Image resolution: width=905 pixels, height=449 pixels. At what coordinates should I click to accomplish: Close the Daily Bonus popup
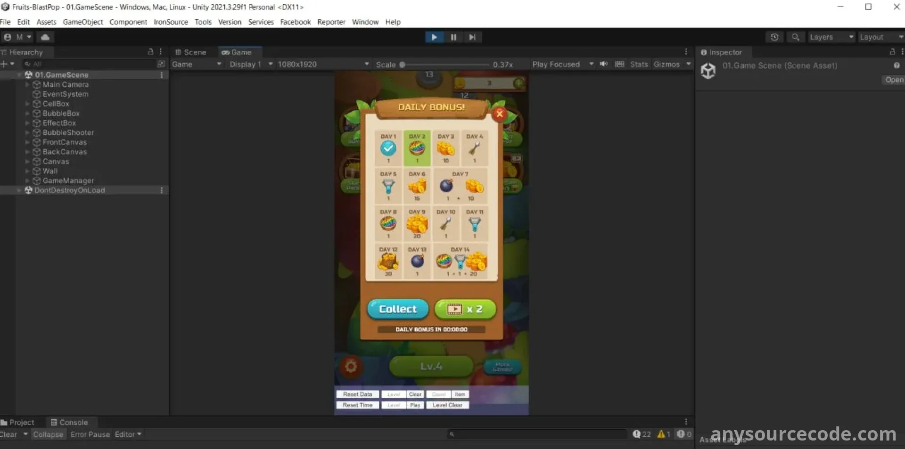[x=499, y=114]
